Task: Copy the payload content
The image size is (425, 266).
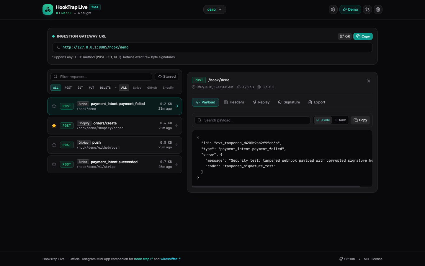Action: click(360, 120)
